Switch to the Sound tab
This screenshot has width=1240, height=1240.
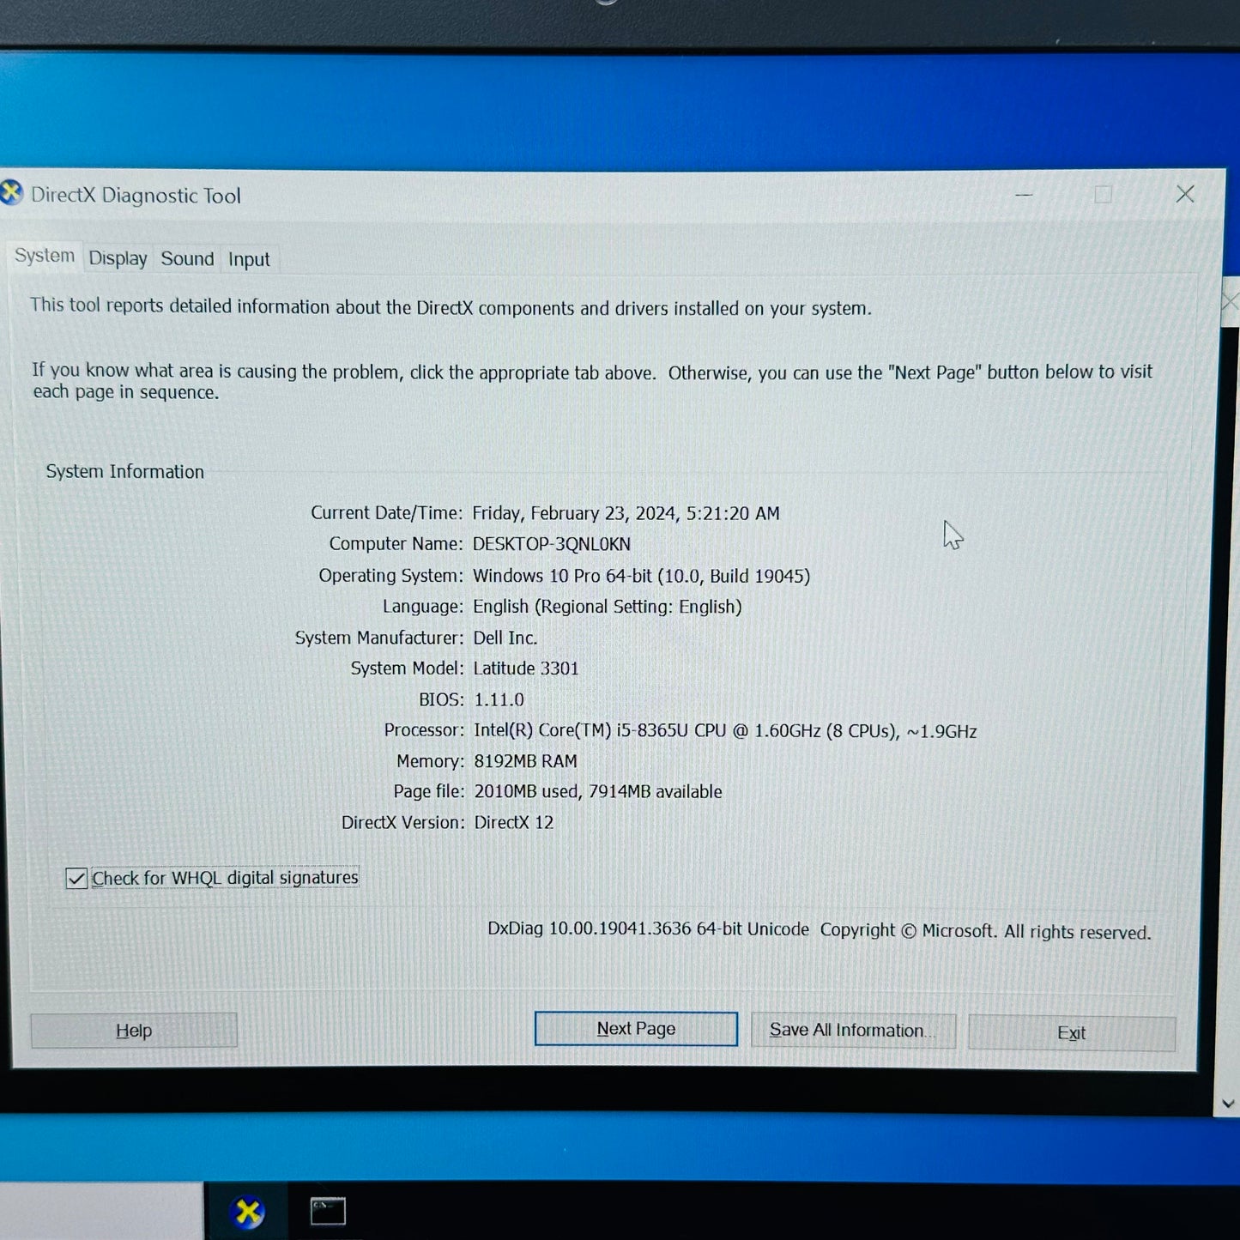pyautogui.click(x=186, y=258)
